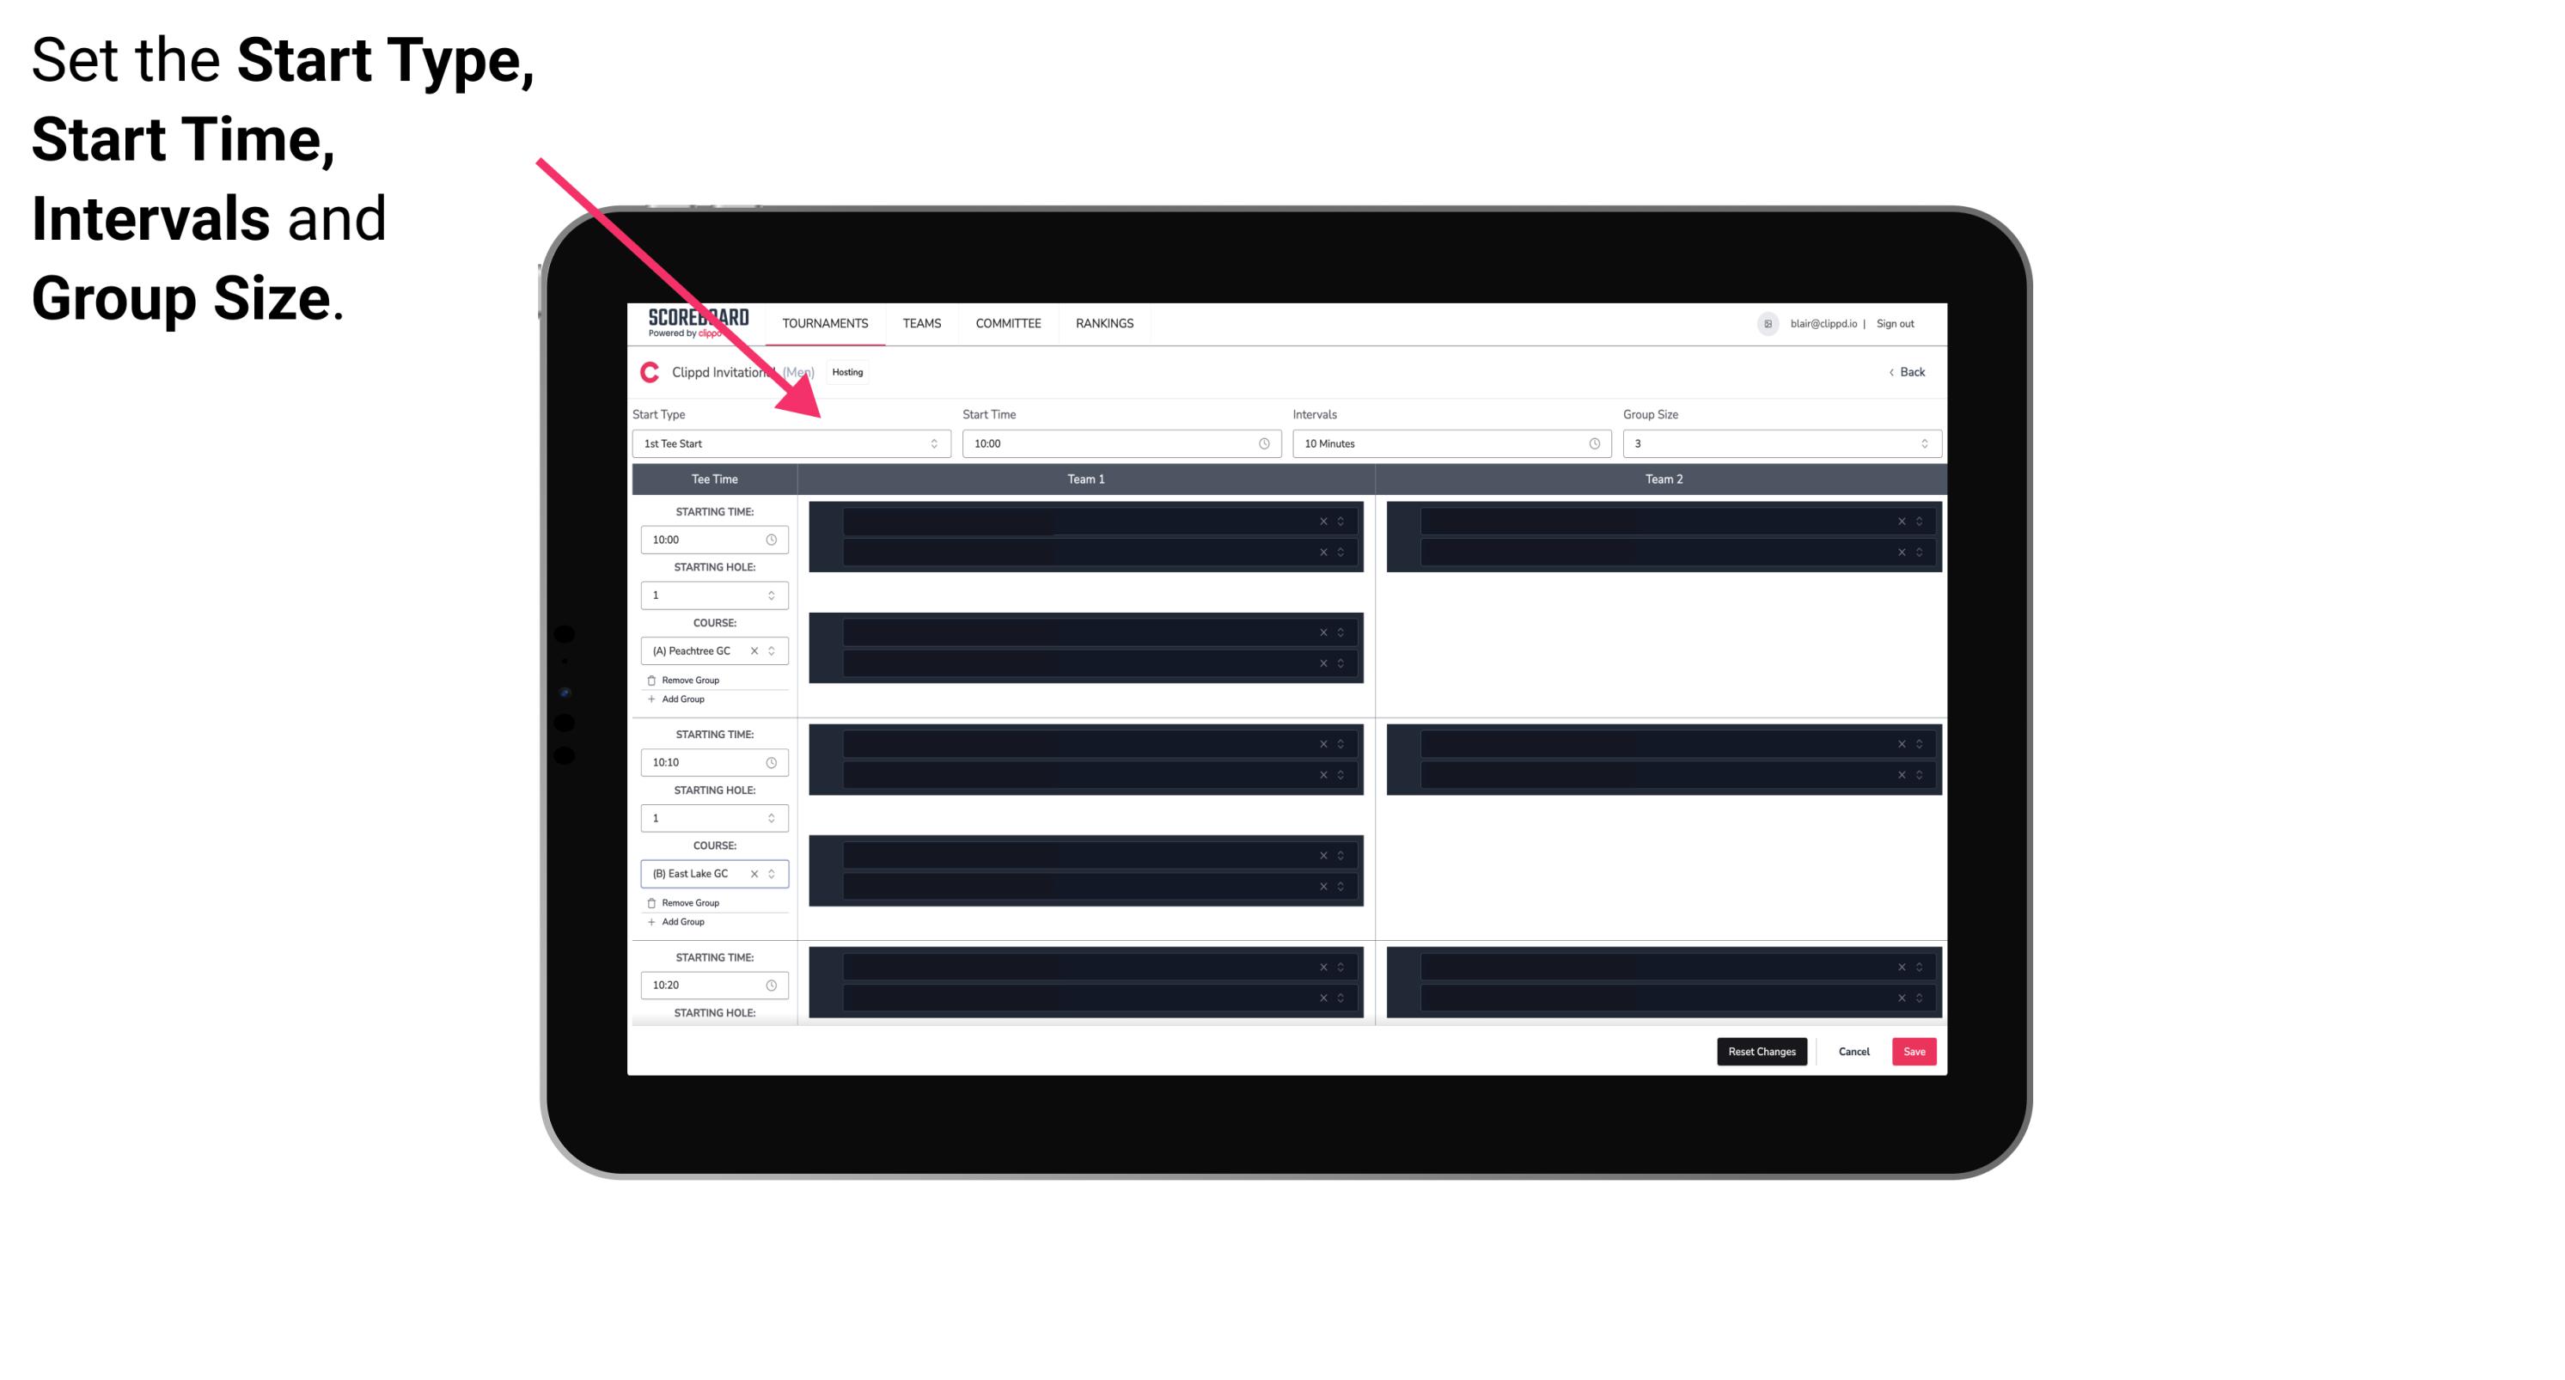
Task: Click the Save button
Action: pyautogui.click(x=1915, y=1050)
